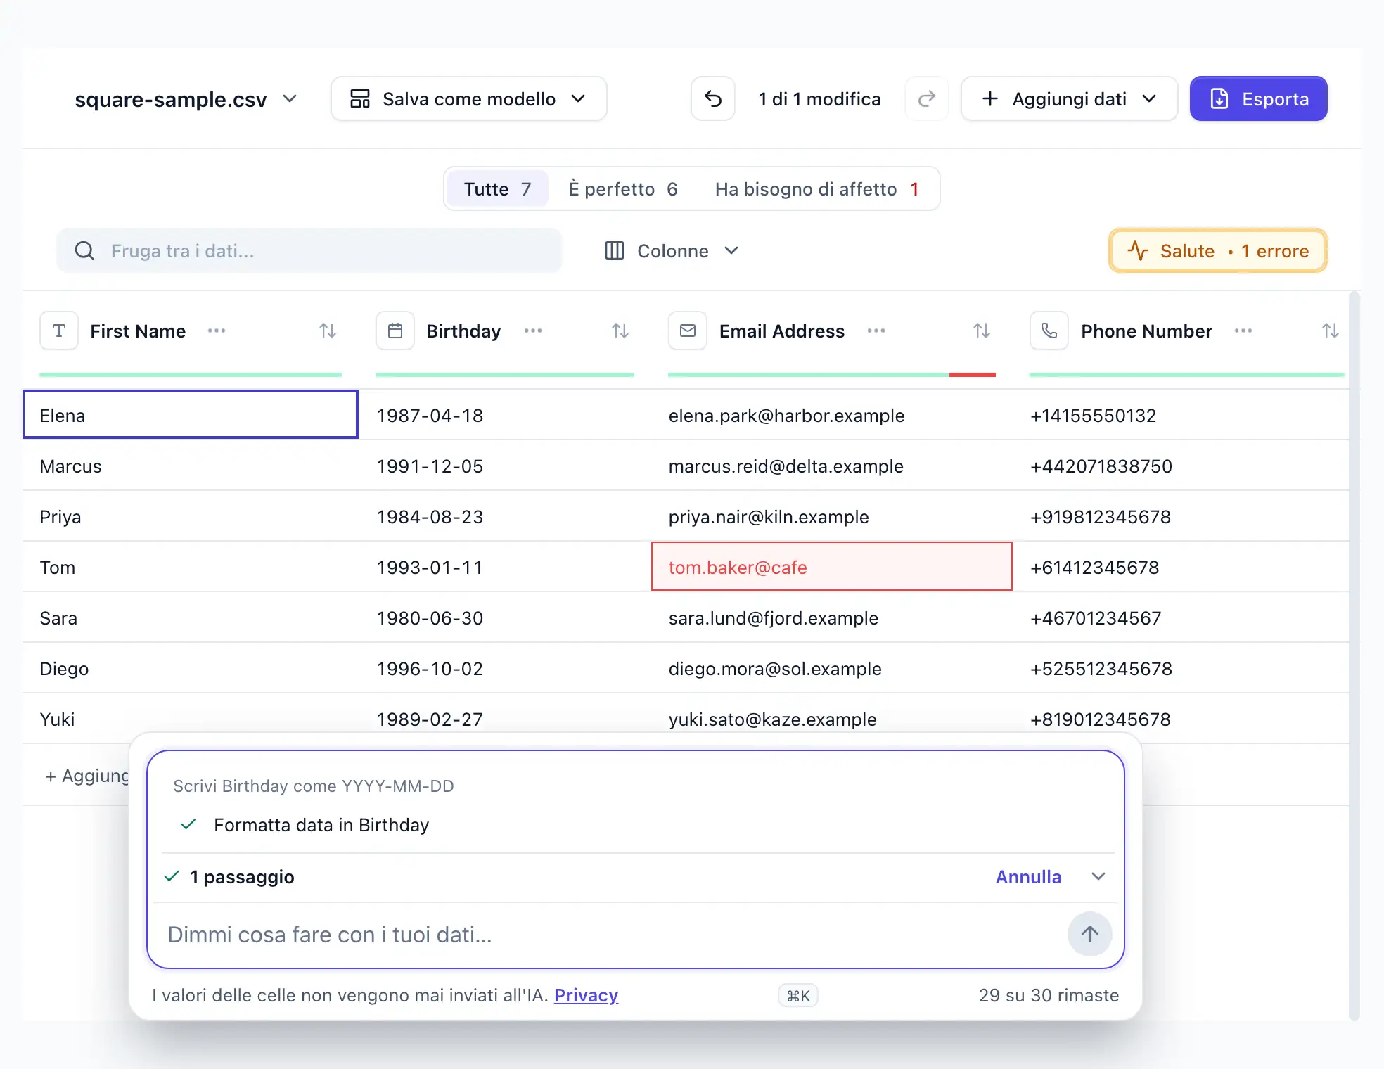The height and width of the screenshot is (1069, 1384).
Task: Select Ha bisogno di affetto tab
Action: 817,189
